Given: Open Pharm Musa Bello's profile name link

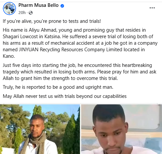Looking at the screenshot, I should coord(38,5).
